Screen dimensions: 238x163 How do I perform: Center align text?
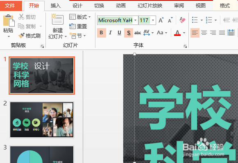click(x=204, y=33)
